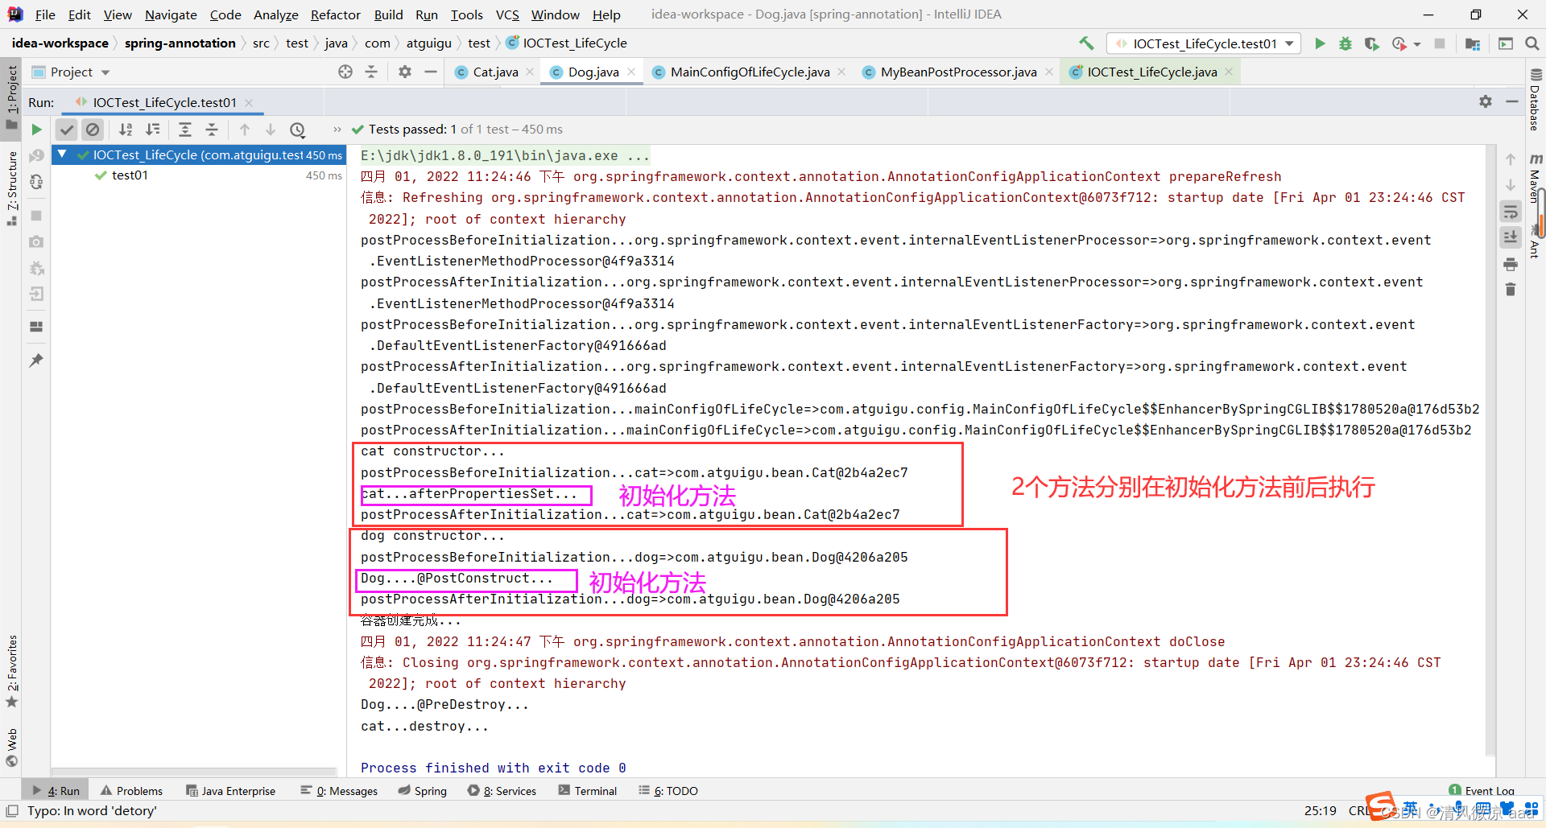Sort tests by duration icon

pyautogui.click(x=153, y=130)
